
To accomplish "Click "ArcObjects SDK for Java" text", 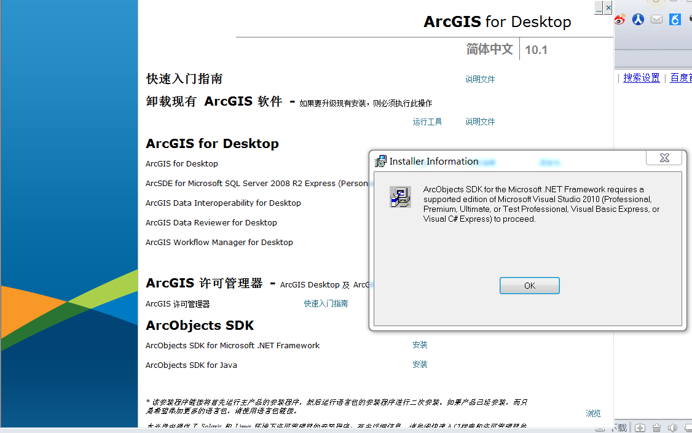I will tap(191, 365).
